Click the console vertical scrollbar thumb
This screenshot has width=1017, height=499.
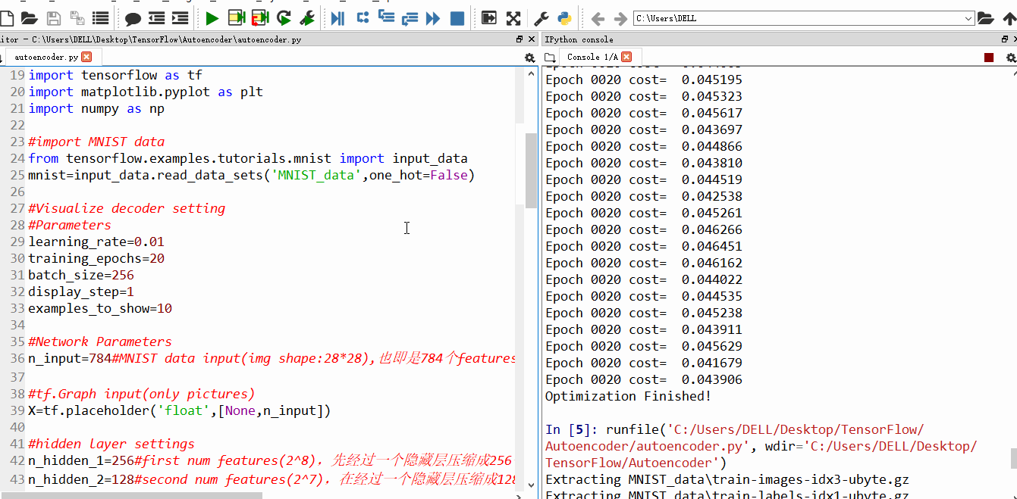click(1014, 459)
